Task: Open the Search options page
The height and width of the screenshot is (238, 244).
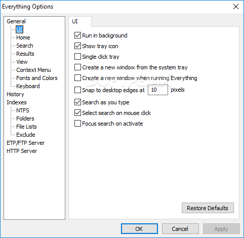Action: point(25,46)
